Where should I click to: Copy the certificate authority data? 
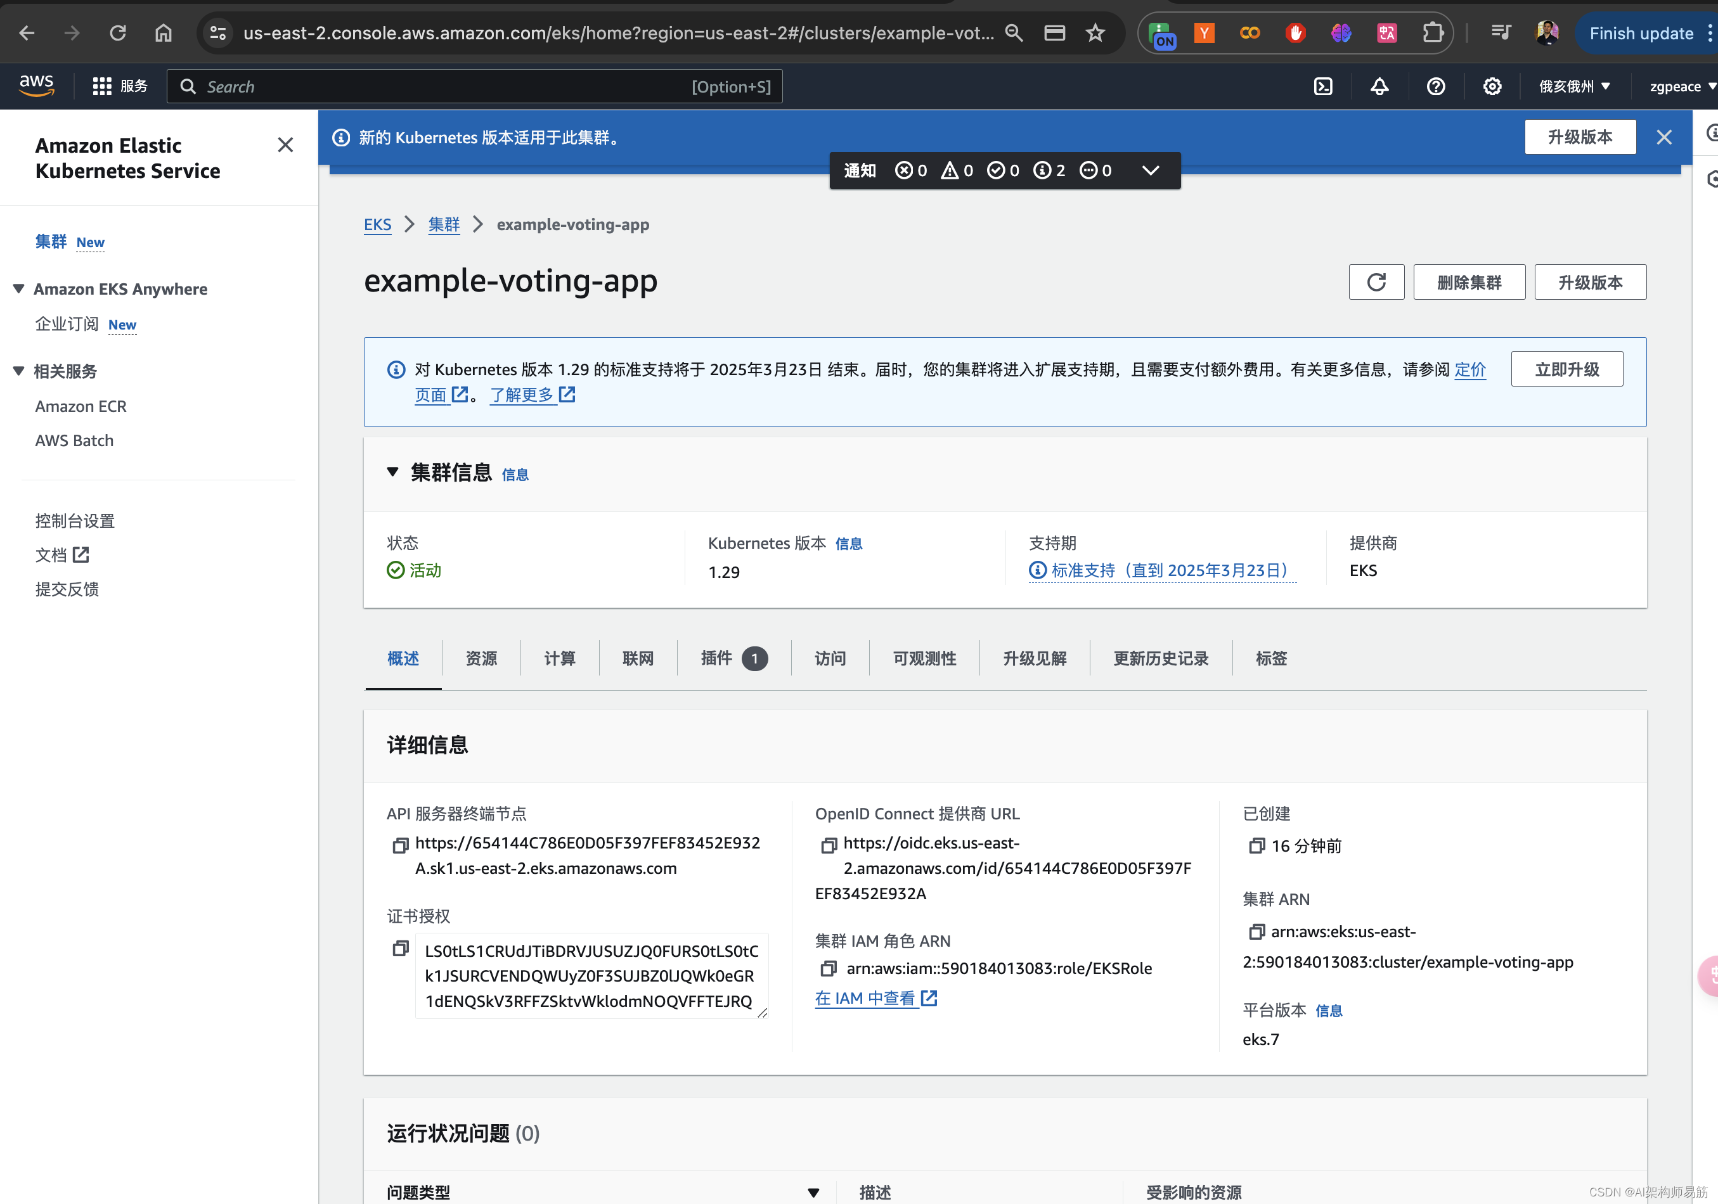[x=400, y=948]
